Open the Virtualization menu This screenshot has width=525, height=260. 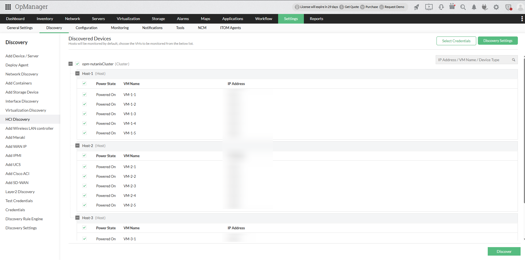[128, 19]
